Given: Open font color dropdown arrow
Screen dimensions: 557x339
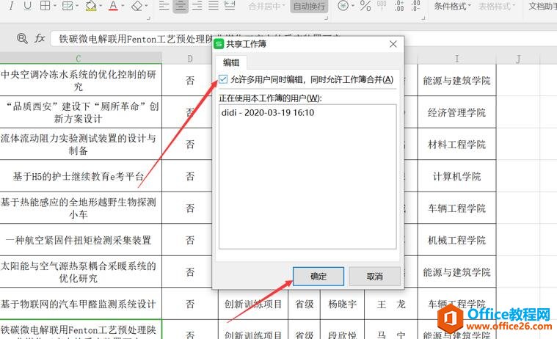Looking at the screenshot, I should 123,6.
